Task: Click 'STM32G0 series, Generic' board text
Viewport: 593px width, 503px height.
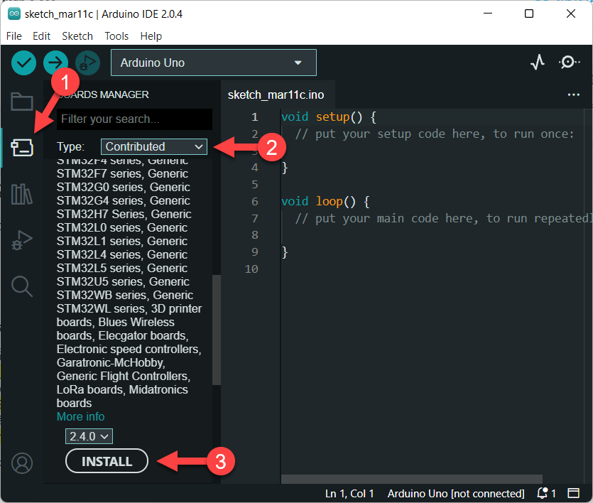Action: (x=124, y=188)
